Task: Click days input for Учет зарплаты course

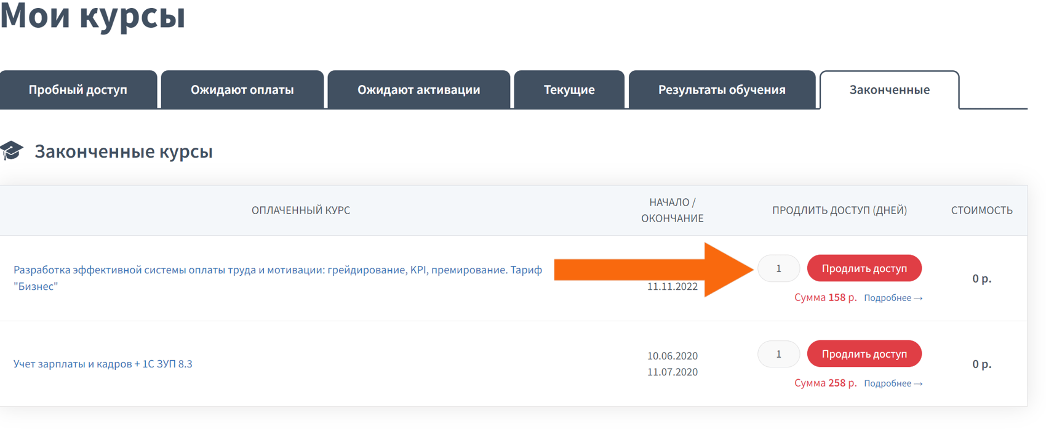Action: tap(778, 354)
